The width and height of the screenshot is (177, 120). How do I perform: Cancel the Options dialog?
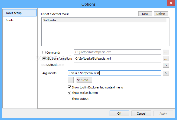click(x=141, y=114)
